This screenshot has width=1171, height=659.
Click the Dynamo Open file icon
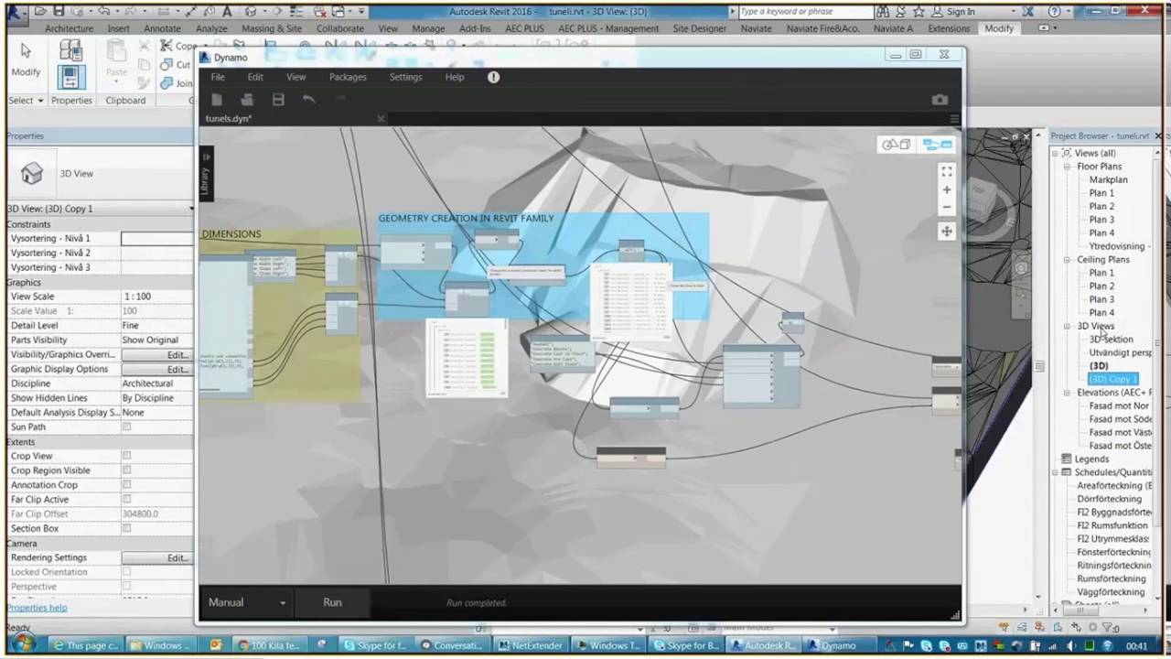click(247, 99)
